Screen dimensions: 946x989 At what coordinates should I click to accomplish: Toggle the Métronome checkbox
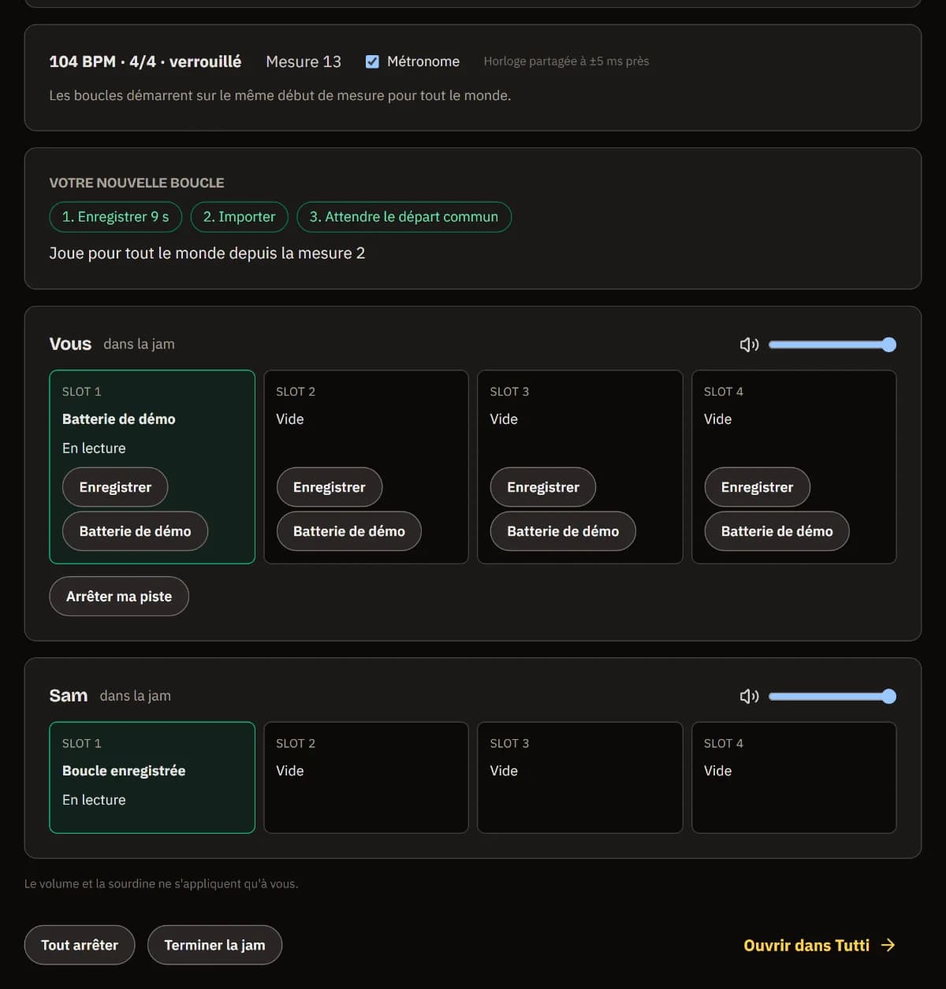[372, 61]
